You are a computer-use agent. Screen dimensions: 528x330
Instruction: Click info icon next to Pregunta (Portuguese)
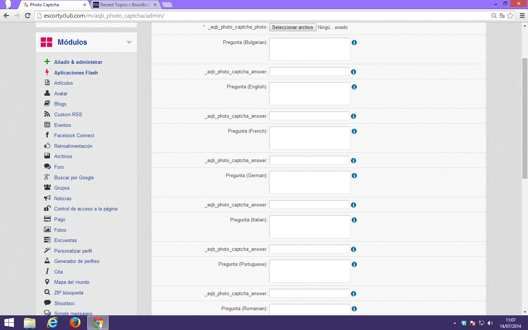354,264
